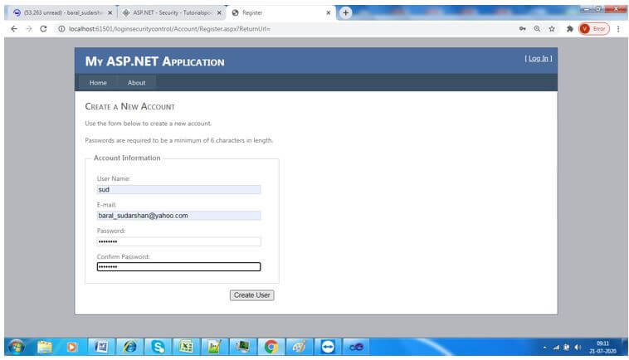This screenshot has height=360, width=629.
Task: Close the Yahoo mail tab
Action: 110,12
